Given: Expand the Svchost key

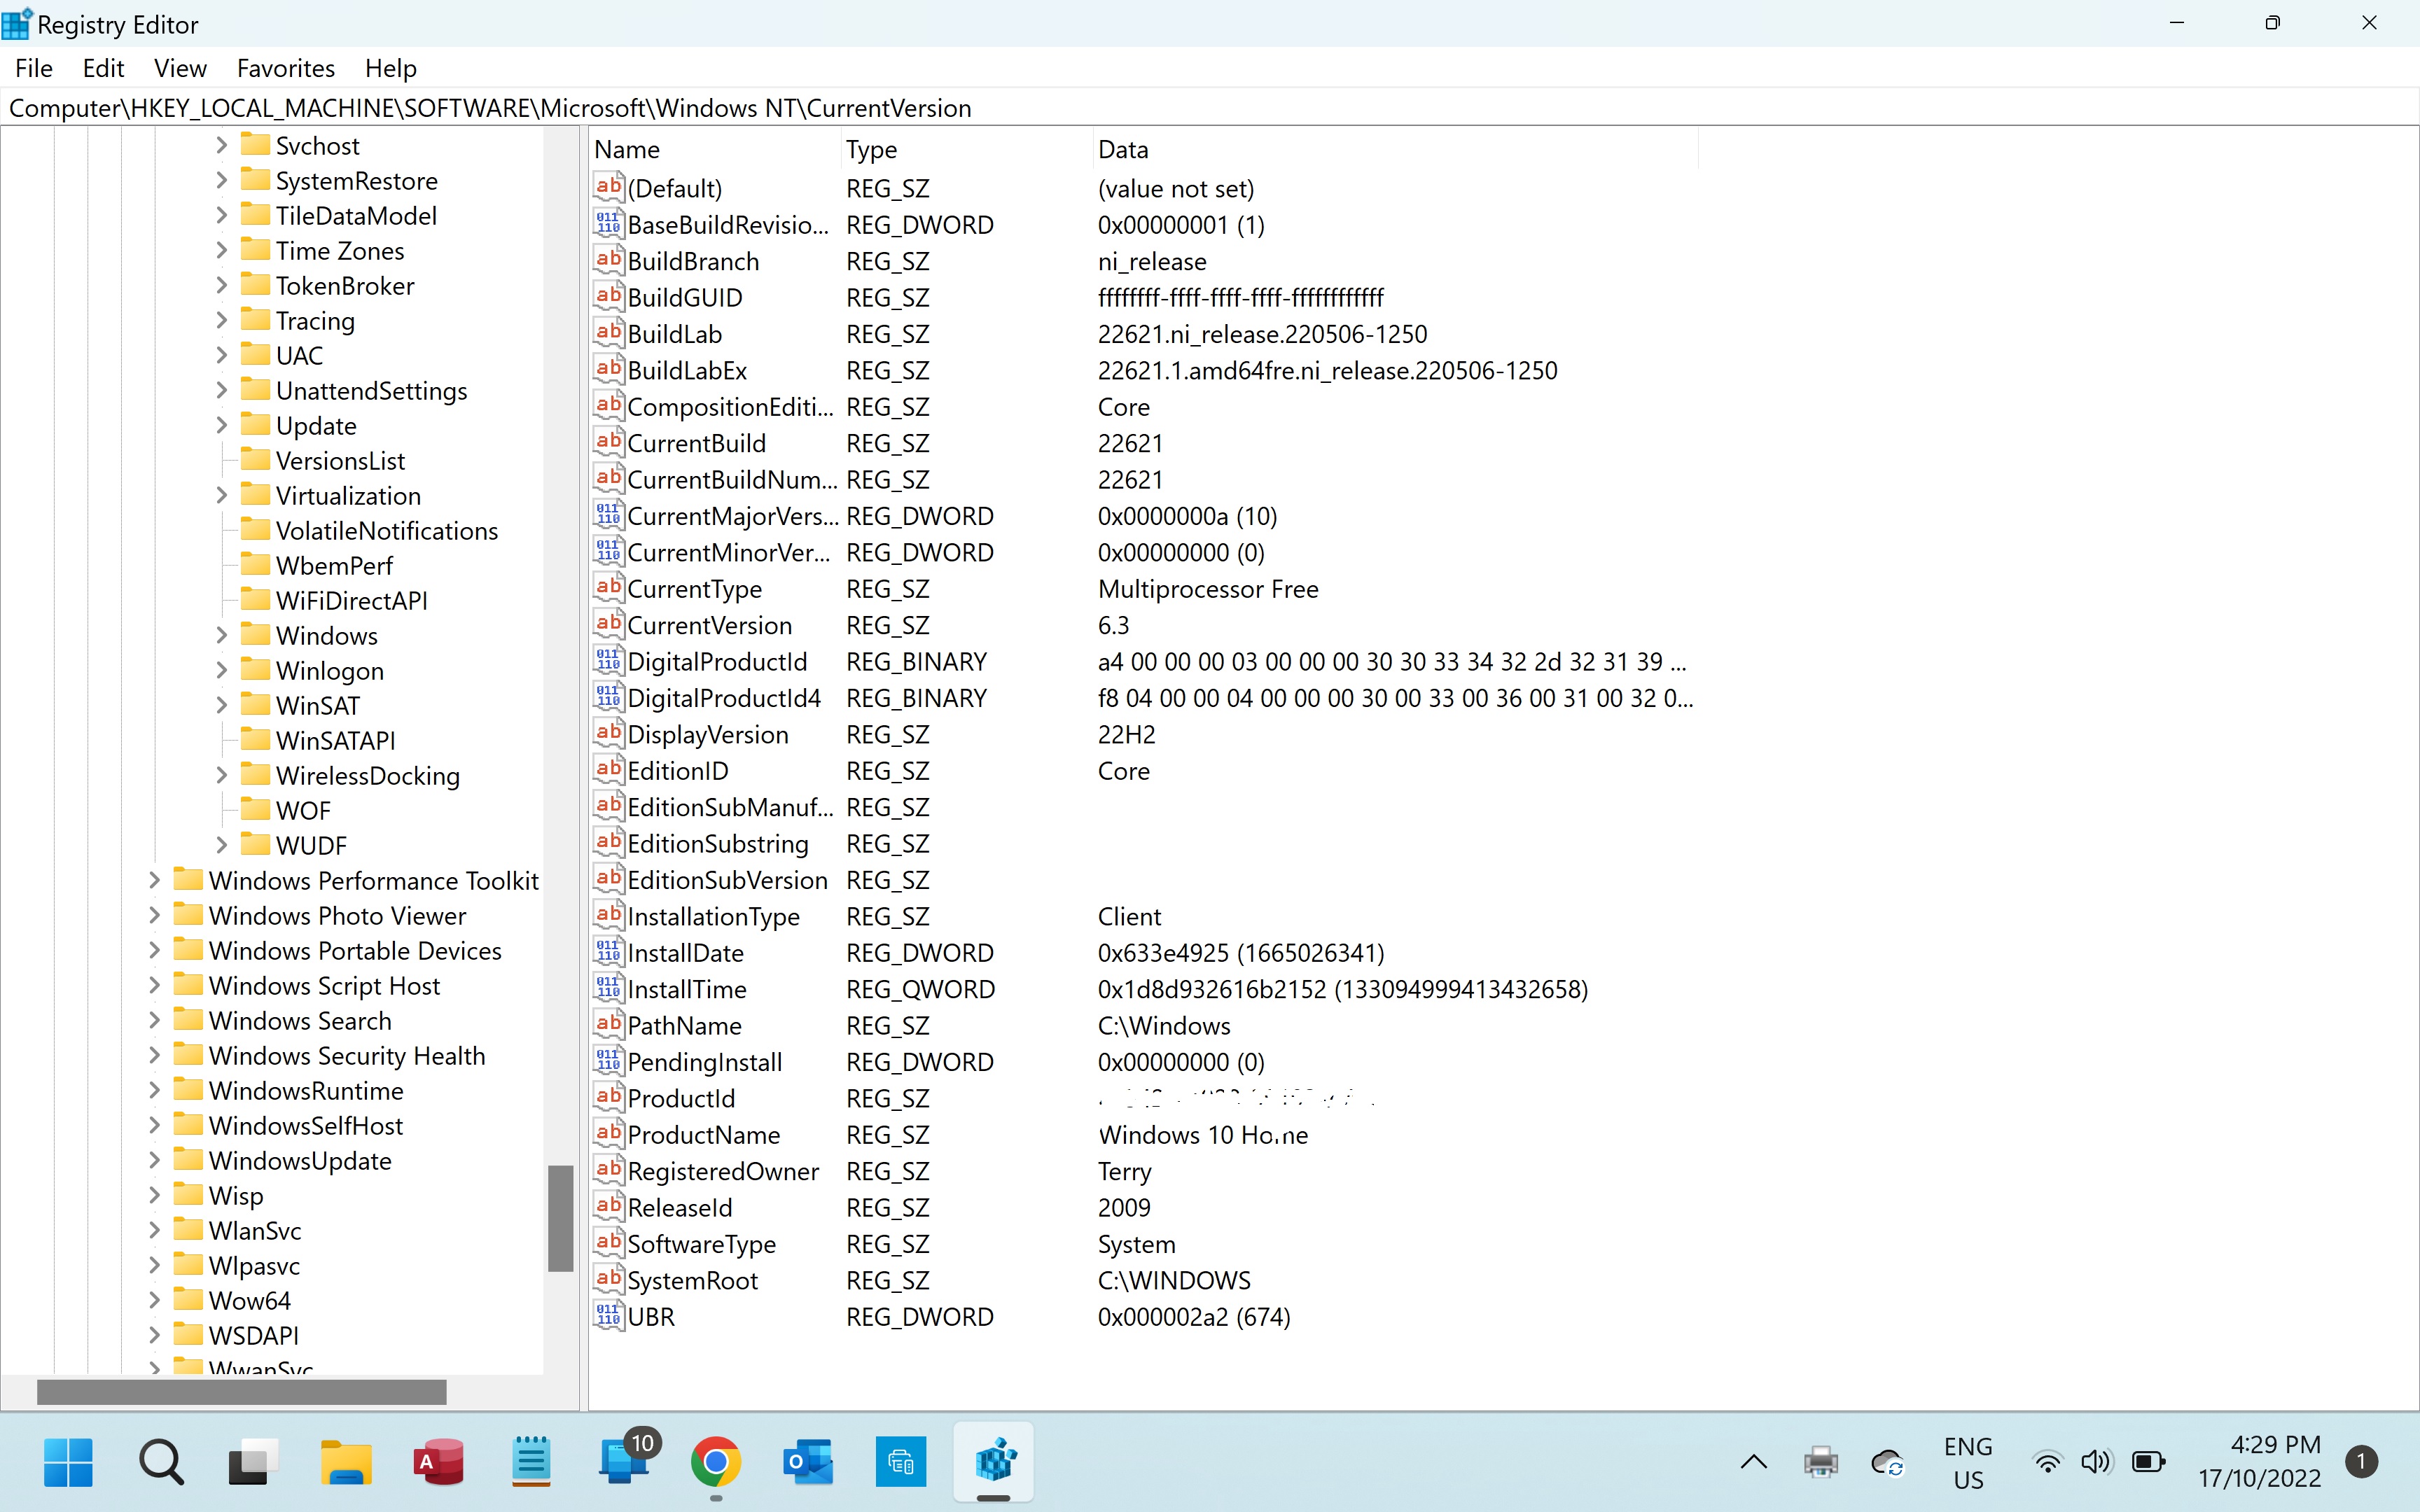Looking at the screenshot, I should (222, 145).
